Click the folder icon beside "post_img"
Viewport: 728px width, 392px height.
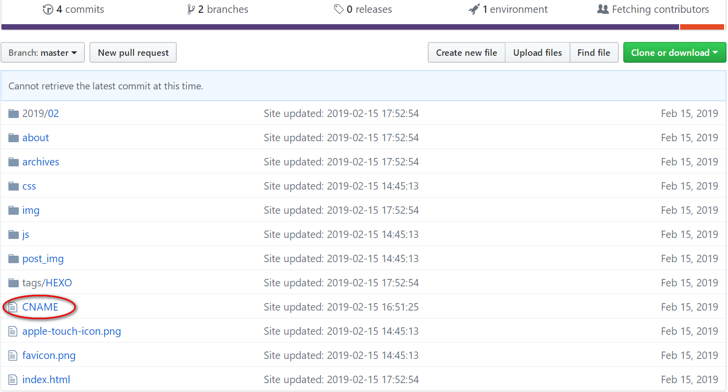(13, 258)
